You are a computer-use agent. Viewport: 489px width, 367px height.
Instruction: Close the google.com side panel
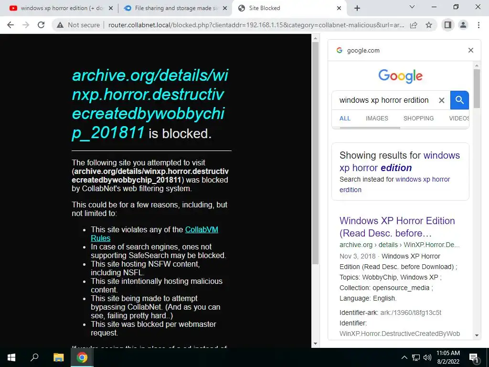[x=471, y=50]
